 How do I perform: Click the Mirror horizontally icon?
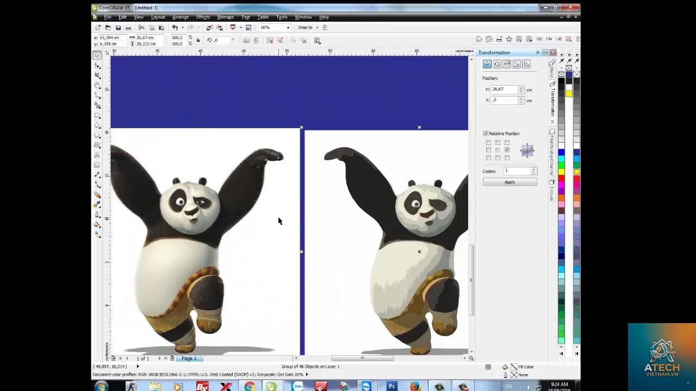(246, 40)
